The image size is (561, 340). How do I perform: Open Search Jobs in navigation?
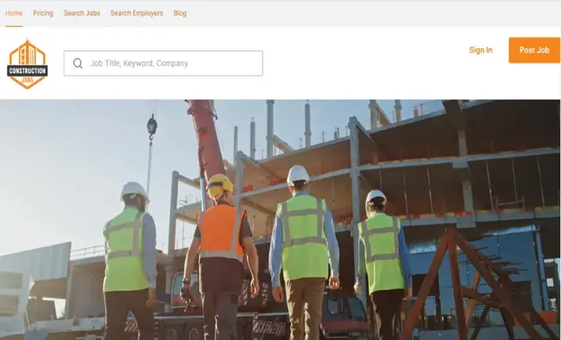(82, 14)
